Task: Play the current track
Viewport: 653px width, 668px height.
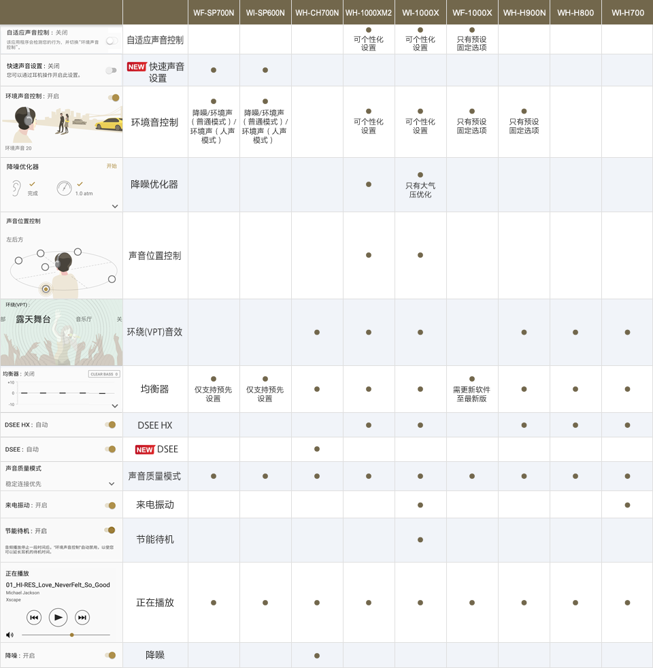Action: pos(58,617)
